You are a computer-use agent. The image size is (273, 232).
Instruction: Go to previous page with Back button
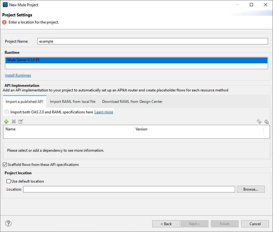pos(166,224)
